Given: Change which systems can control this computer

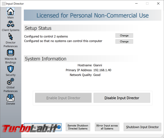Looking at the screenshot, I should [124, 41].
